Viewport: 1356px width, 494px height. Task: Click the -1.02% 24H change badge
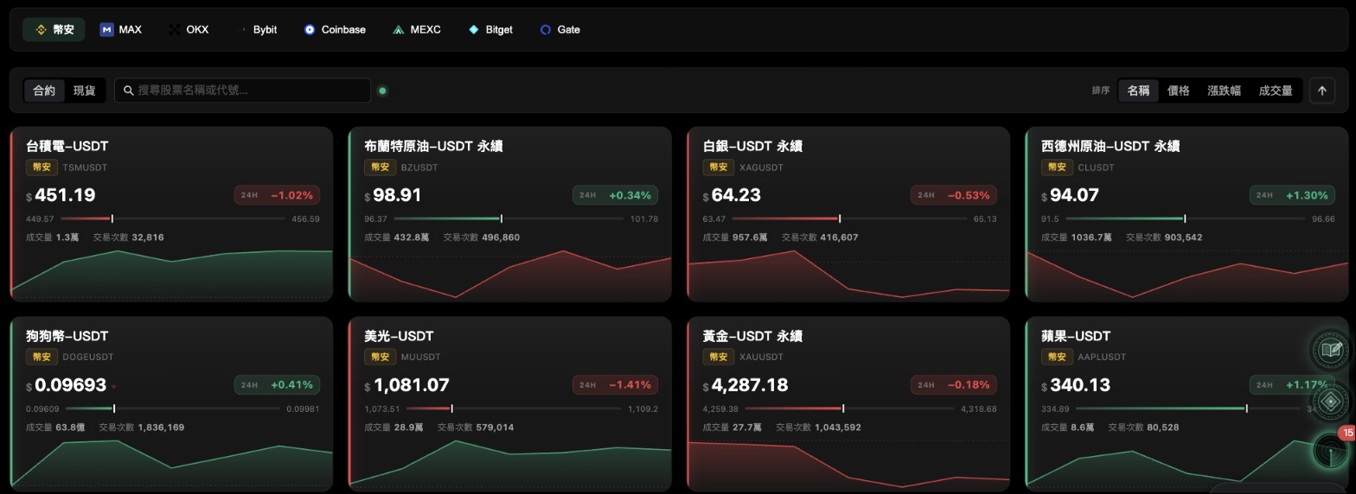[277, 195]
